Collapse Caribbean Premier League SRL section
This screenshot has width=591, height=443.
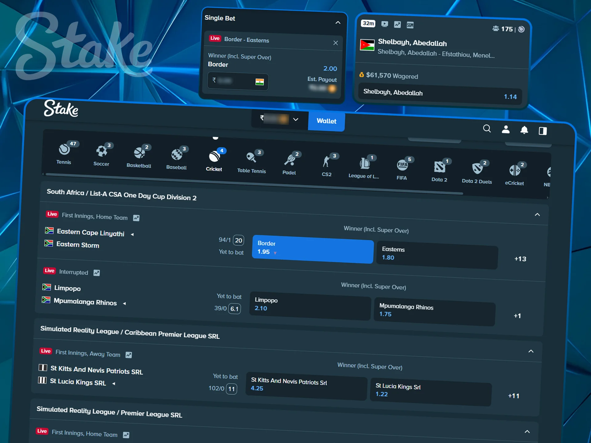531,351
